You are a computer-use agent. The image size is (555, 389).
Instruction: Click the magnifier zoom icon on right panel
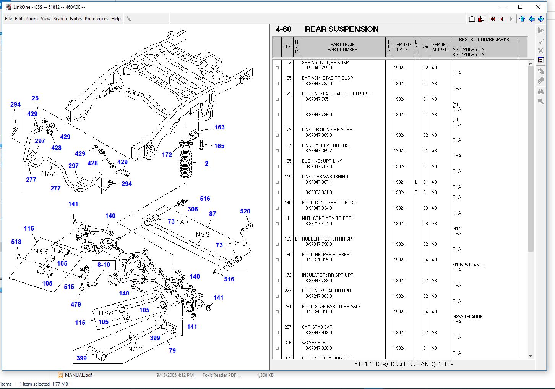point(540,101)
